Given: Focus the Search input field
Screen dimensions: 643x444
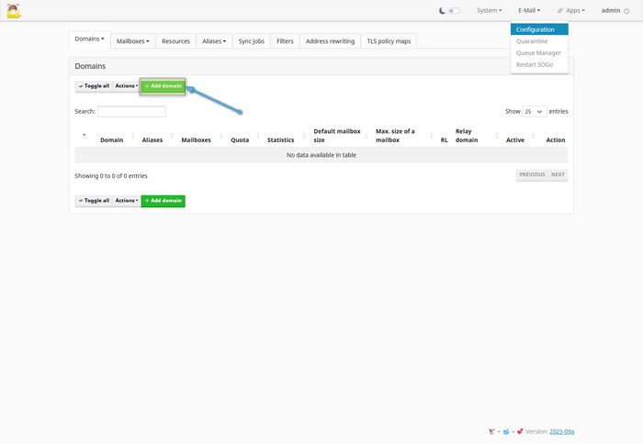Looking at the screenshot, I should point(131,111).
